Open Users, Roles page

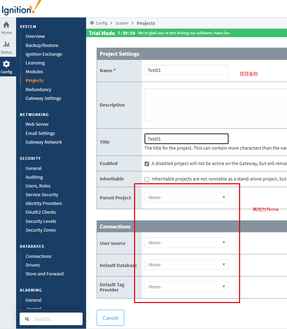38,186
